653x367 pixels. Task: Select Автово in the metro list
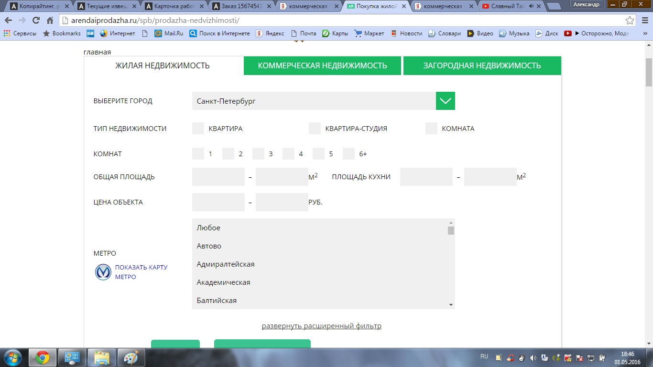319,246
